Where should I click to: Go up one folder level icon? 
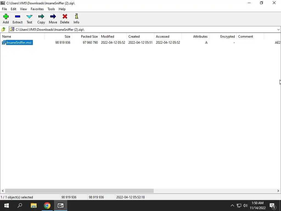pyautogui.click(x=3, y=29)
